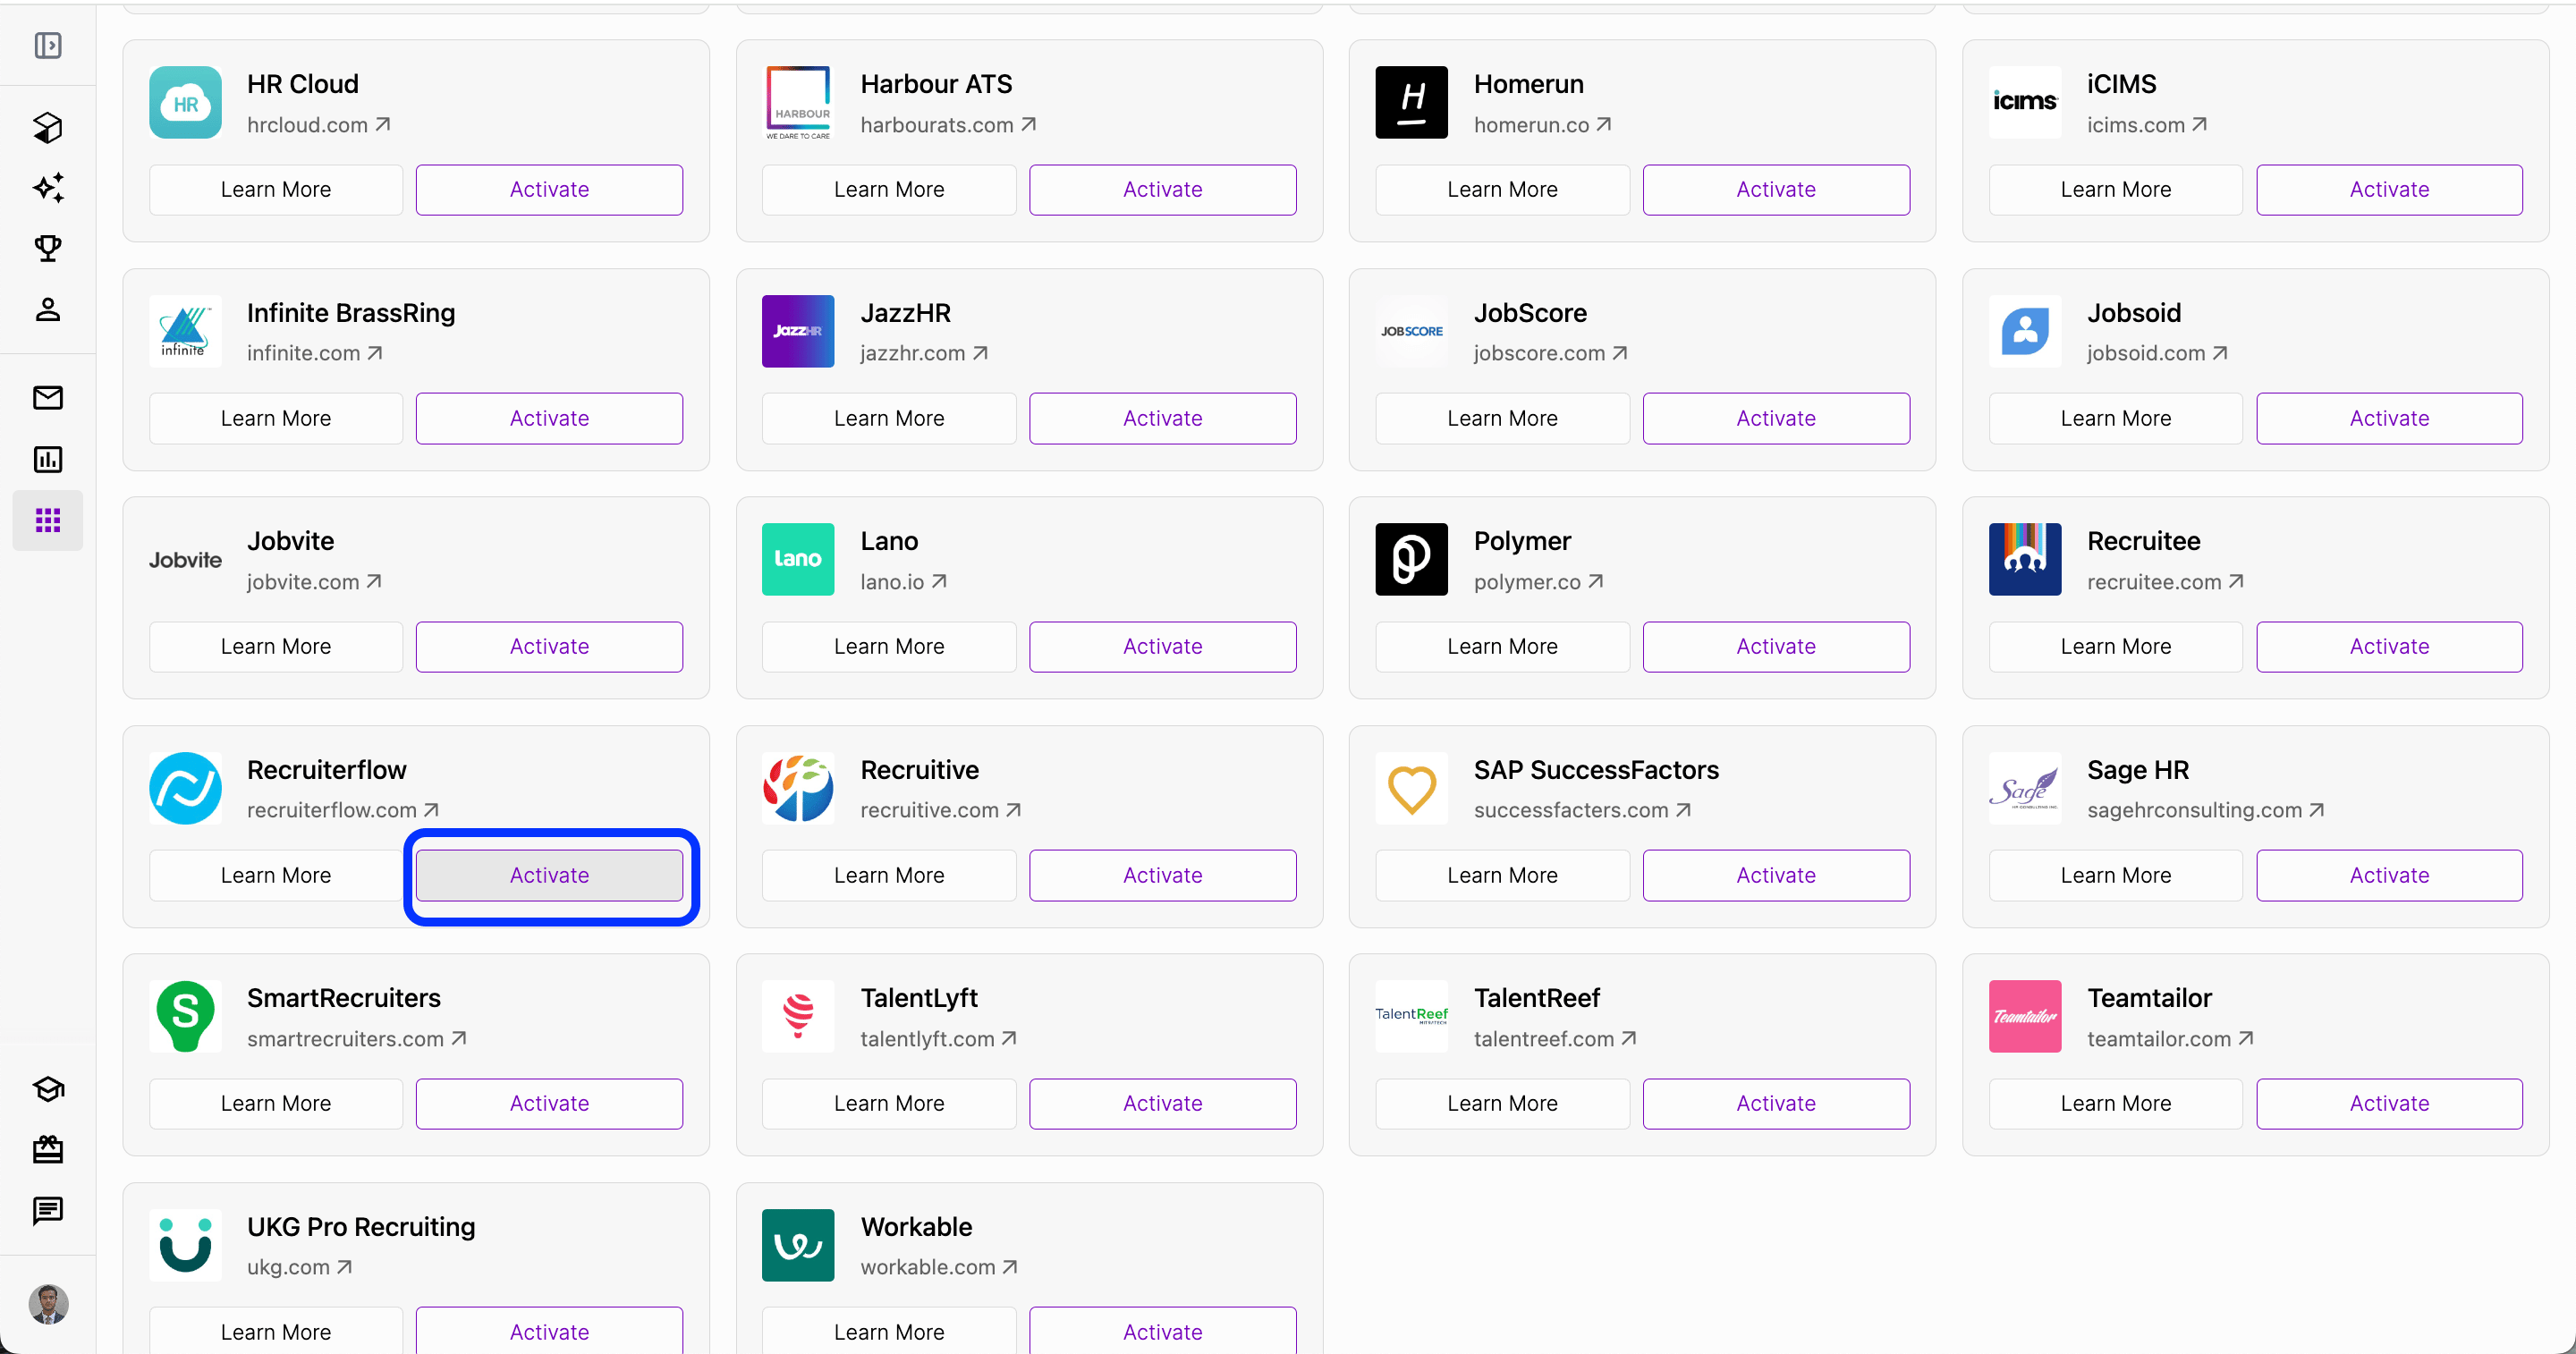Open the graduation cap sidebar icon
Viewport: 2576px width, 1354px height.
(x=48, y=1089)
